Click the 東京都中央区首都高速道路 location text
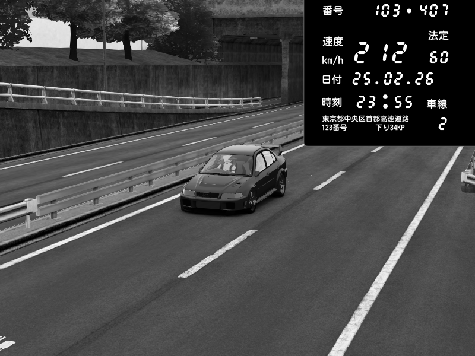Viewport: 475px width, 356px height. 365,119
